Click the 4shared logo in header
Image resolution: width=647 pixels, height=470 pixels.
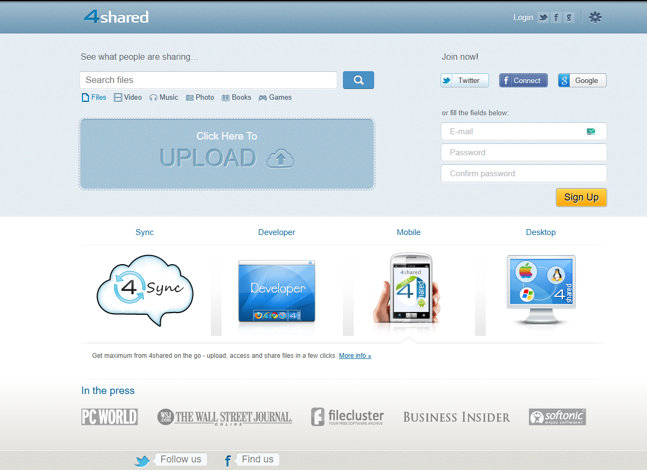[x=116, y=17]
